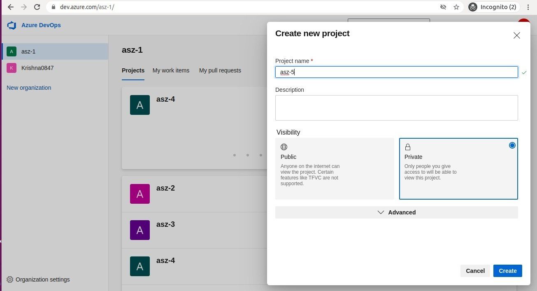Screen dimensions: 537x291
Task: Reload the page in browser
Action: 37,7
